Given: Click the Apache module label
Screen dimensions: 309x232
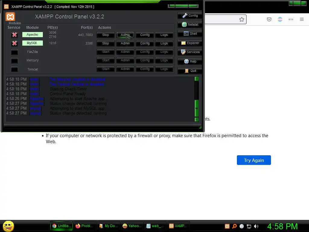Looking at the screenshot, I should coord(33,35).
